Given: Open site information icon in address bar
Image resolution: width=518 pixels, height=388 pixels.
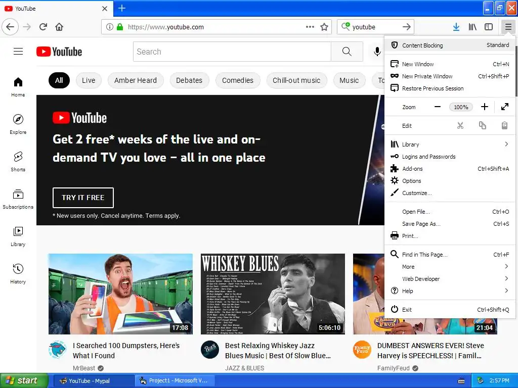Looking at the screenshot, I should click(110, 27).
